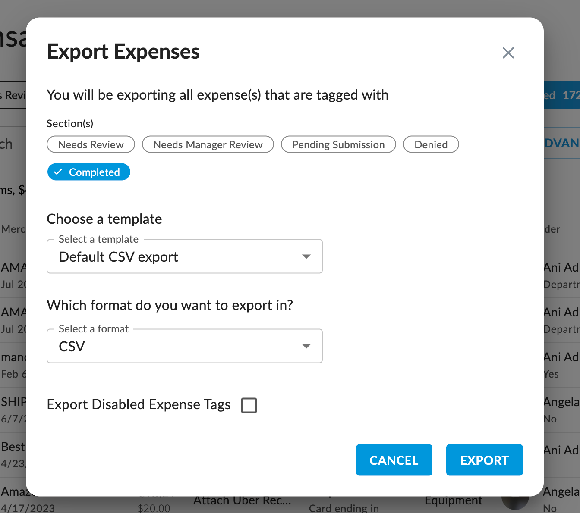This screenshot has height=513, width=580.
Task: Open the Select a format dropdown
Action: (x=185, y=346)
